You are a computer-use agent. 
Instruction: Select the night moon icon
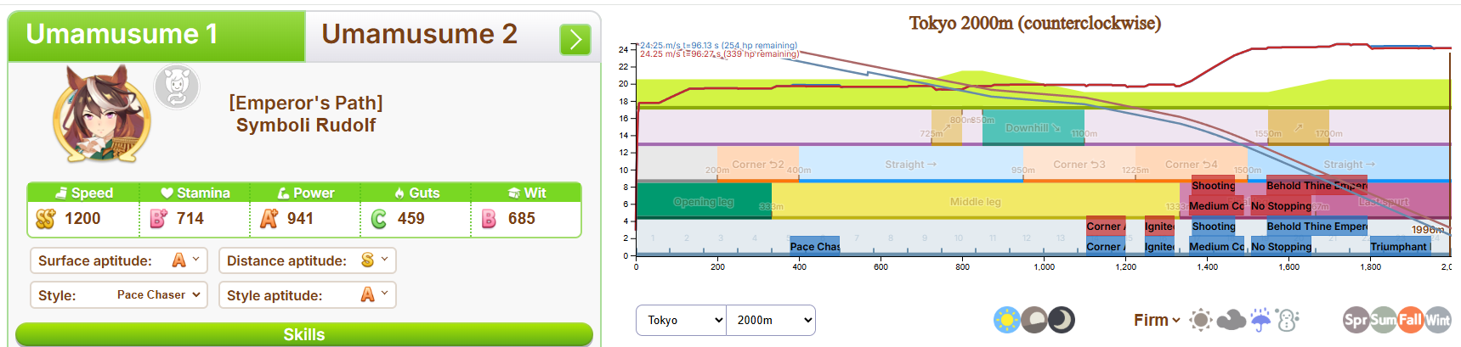click(1062, 320)
